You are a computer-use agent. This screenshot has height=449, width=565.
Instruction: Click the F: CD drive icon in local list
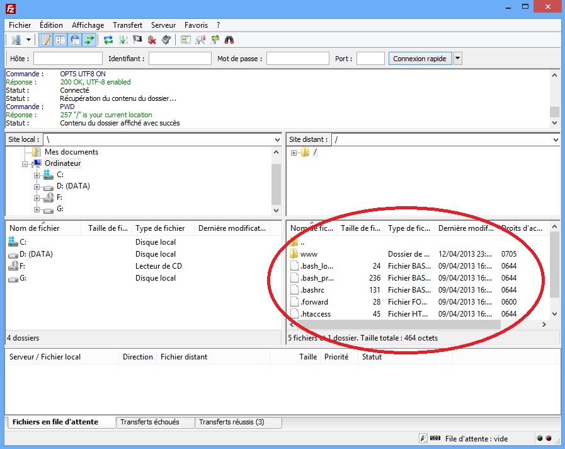coord(13,265)
